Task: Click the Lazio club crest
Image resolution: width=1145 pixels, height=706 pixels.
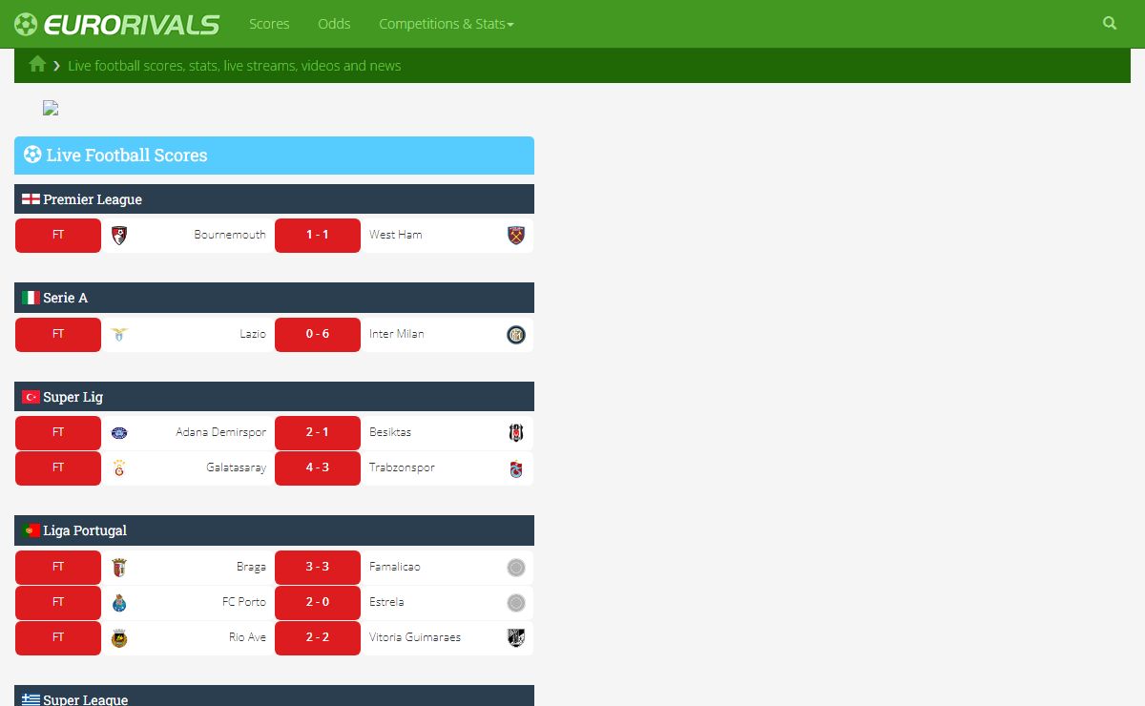Action: pos(119,335)
